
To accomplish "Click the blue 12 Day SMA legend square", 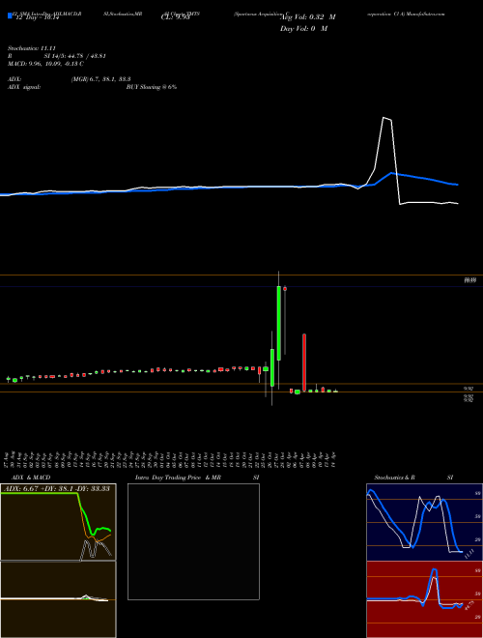I will coord(10,16).
